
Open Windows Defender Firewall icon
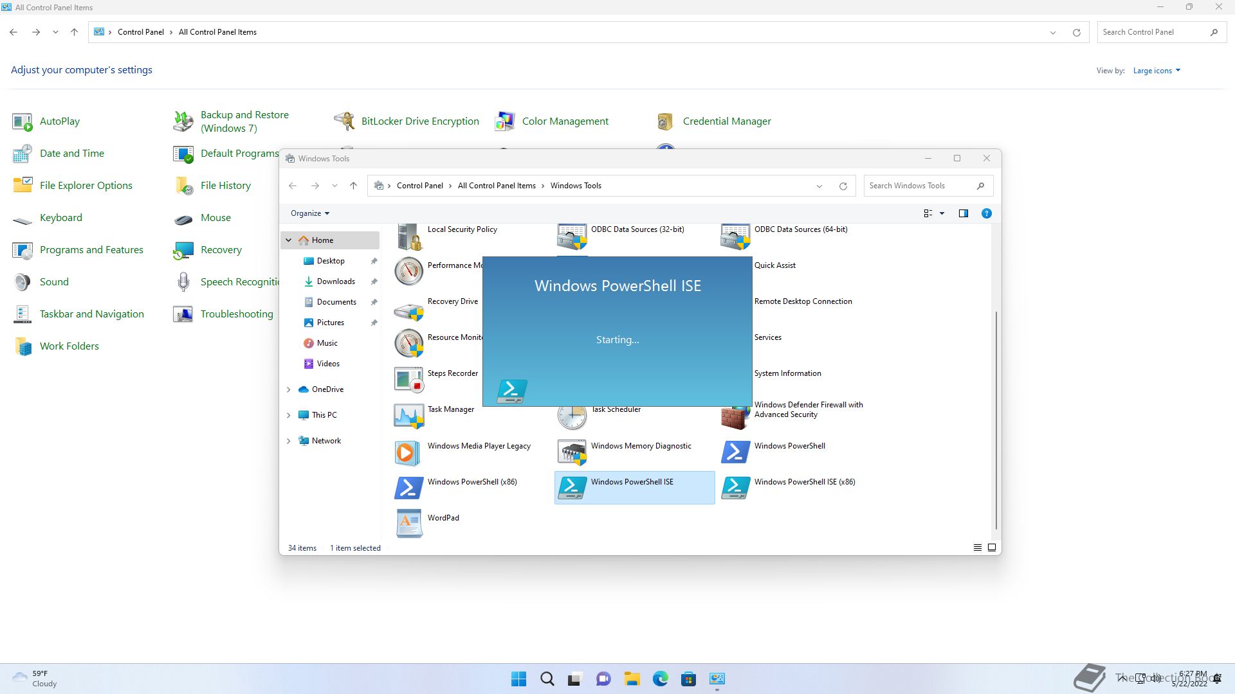735,415
